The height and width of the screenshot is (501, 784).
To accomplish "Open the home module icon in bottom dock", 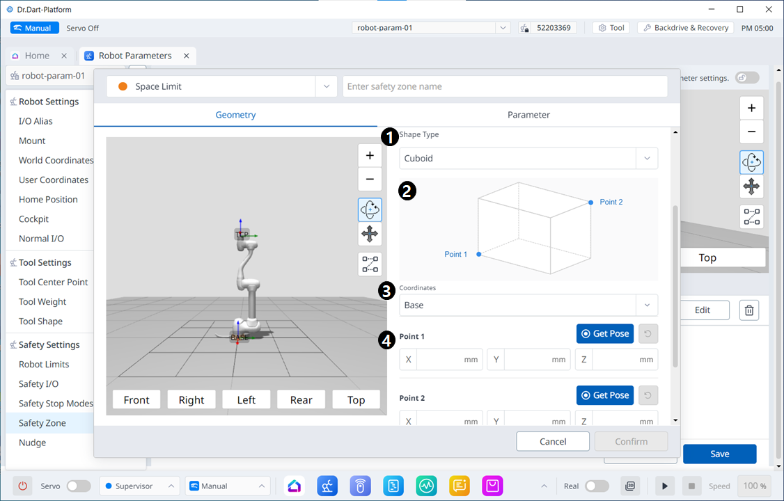I will click(x=295, y=486).
